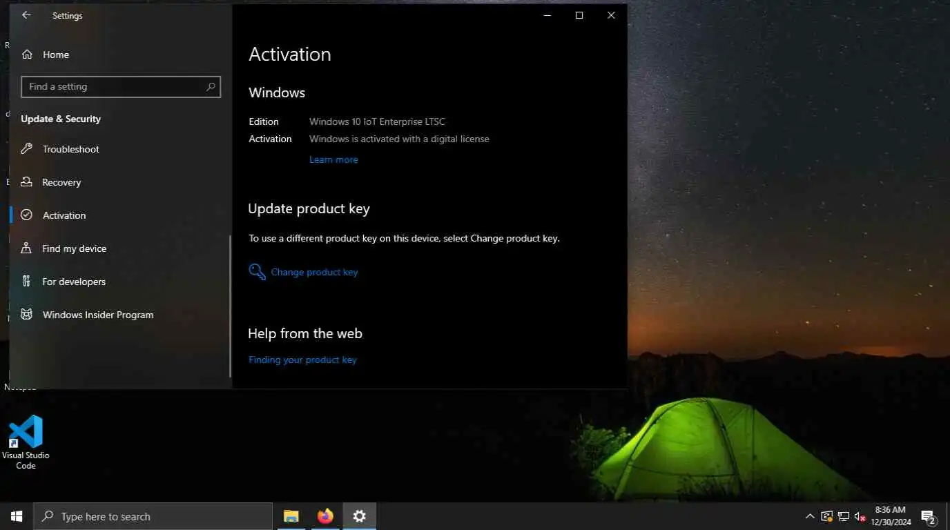This screenshot has height=530, width=950.
Task: Open the network tray icon
Action: [843, 516]
